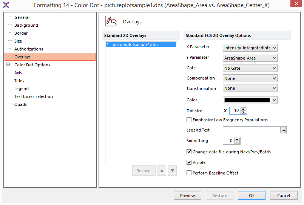
Task: Click the Overlays header graph icon
Action: pos(111,21)
